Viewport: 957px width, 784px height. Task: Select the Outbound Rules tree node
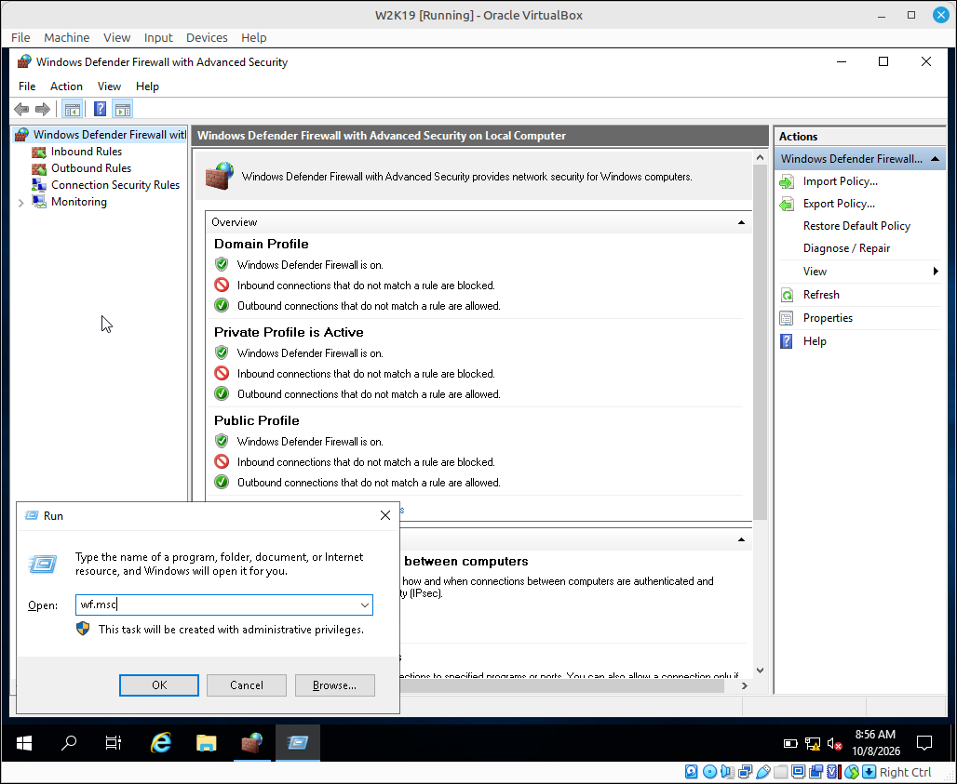coord(91,168)
